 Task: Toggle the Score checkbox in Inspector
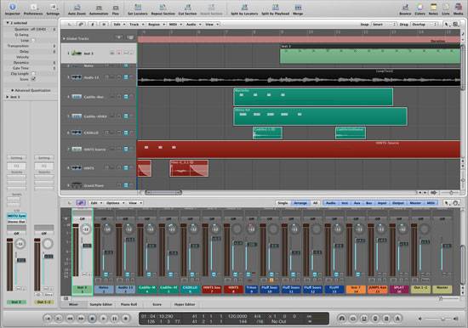pyautogui.click(x=33, y=79)
